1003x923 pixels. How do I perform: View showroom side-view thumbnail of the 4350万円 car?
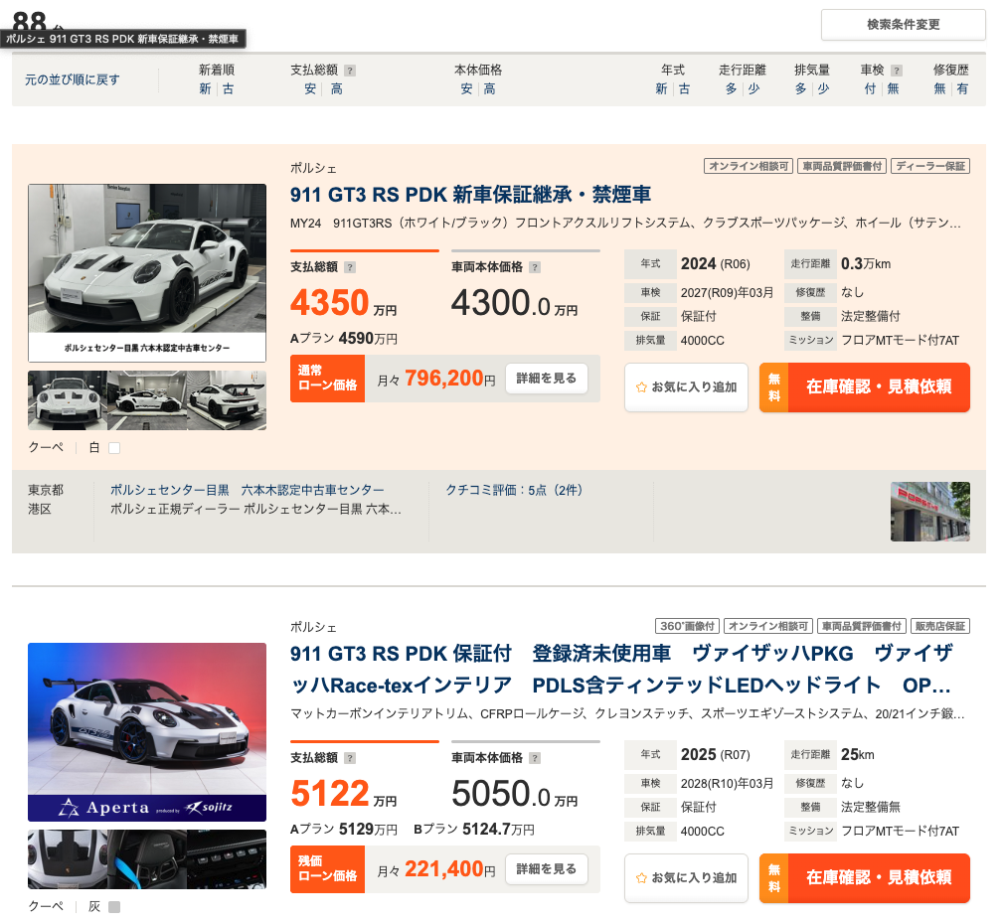point(147,400)
